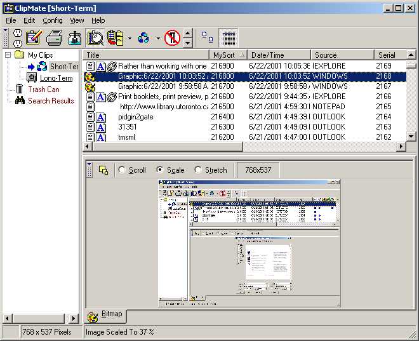Viewport: 419px width, 341px height.
Task: Sort by the Source column header
Action: pyautogui.click(x=342, y=55)
